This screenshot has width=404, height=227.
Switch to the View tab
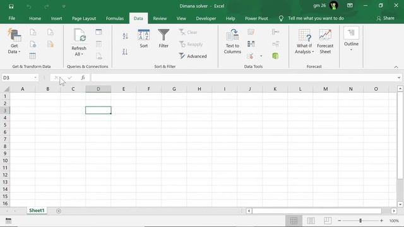pos(181,18)
